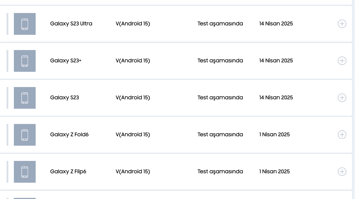Click the Galaxy Z Flip6 device icon
Viewport: 355px width, 199px height.
tap(25, 172)
